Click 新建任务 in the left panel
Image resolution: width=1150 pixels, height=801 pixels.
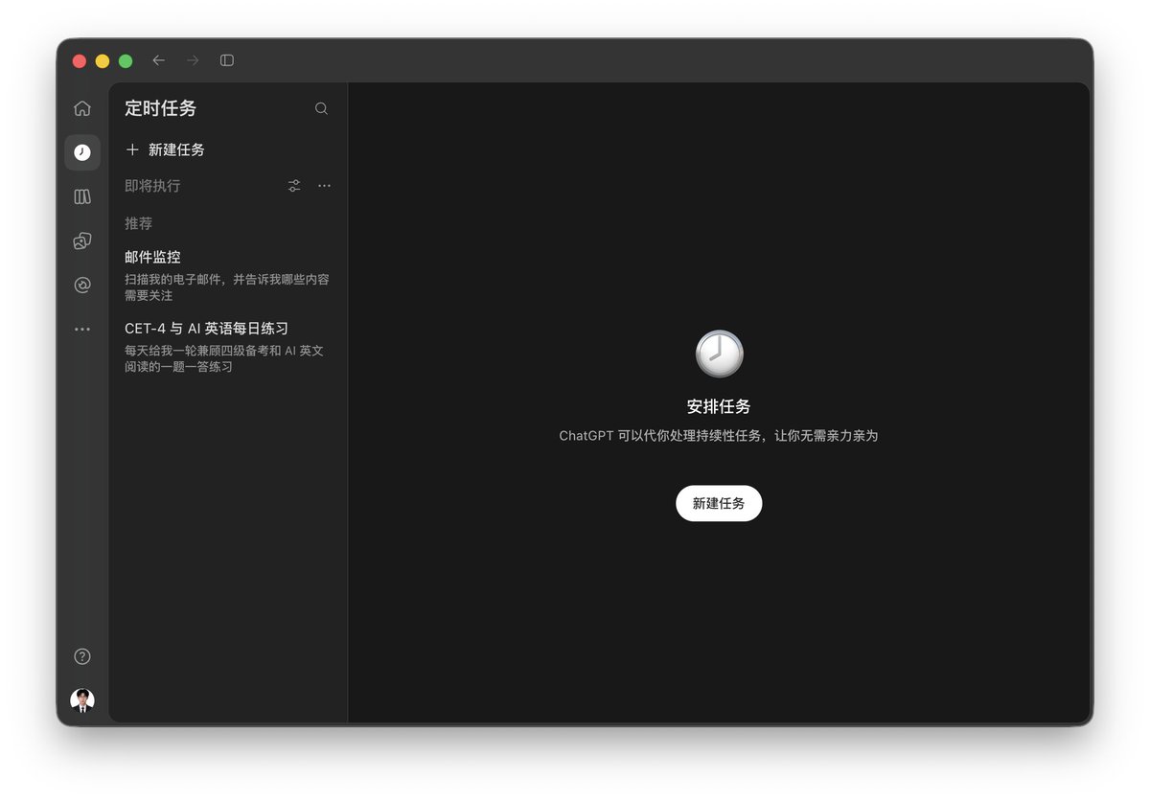click(x=176, y=149)
